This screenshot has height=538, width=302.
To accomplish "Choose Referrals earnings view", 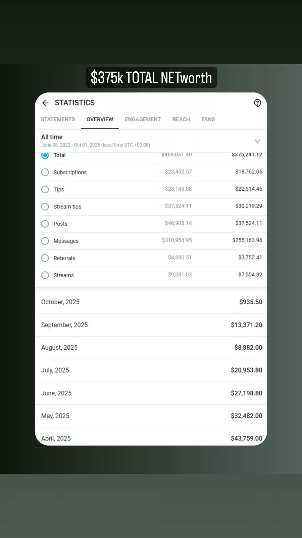I will click(x=45, y=258).
